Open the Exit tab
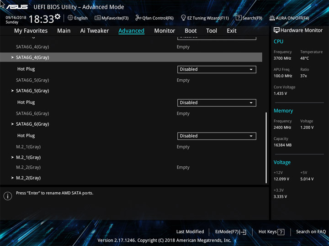The height and width of the screenshot is (246, 329). click(231, 31)
